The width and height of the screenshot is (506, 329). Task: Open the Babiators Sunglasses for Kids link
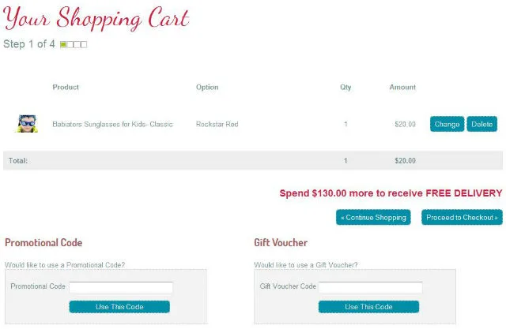point(112,125)
